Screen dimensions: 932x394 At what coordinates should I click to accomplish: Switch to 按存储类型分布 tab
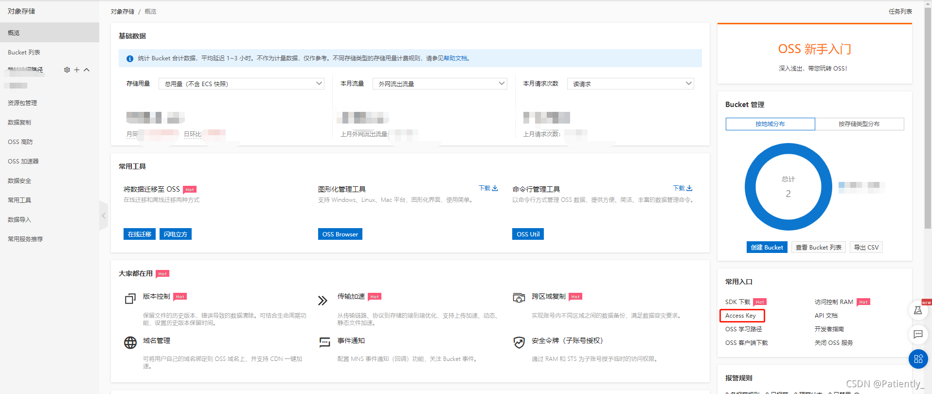pyautogui.click(x=860, y=124)
